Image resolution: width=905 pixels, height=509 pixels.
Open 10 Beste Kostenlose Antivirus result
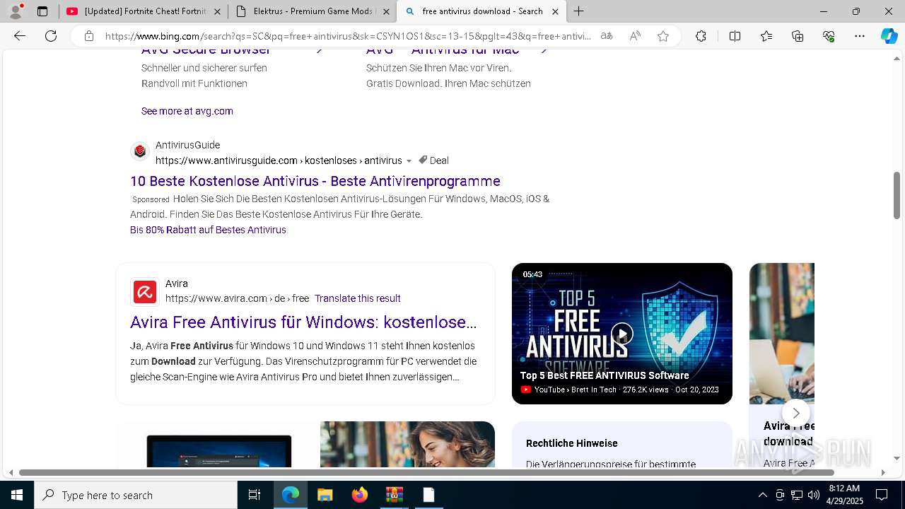coord(315,181)
